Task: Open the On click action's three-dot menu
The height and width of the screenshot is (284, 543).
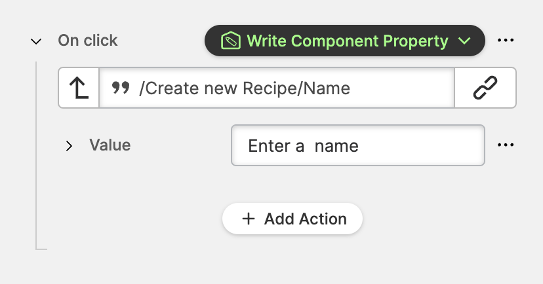Action: point(506,41)
